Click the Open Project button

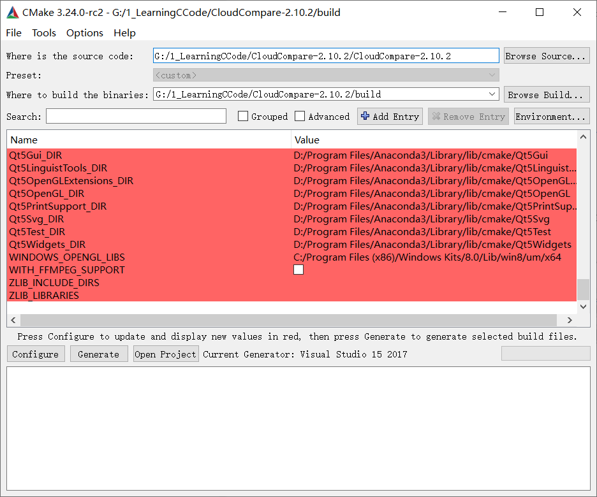(166, 354)
